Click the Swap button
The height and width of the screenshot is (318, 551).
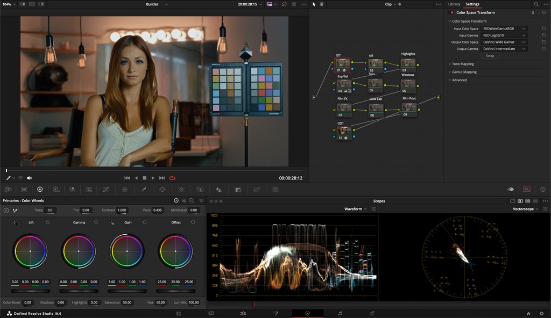tap(490, 56)
